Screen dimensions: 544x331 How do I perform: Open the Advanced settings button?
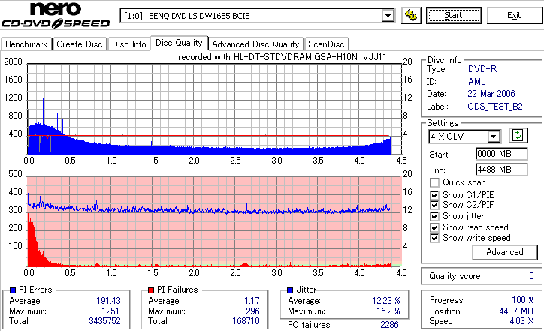(505, 252)
